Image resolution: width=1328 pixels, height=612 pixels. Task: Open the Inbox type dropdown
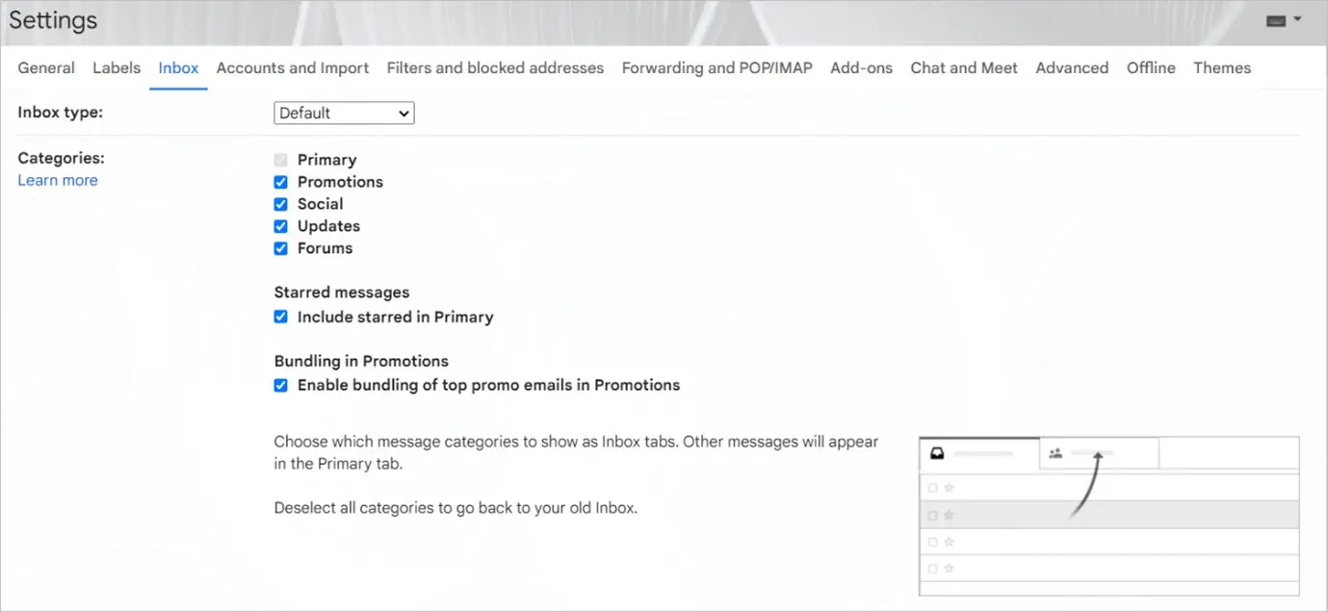tap(344, 113)
